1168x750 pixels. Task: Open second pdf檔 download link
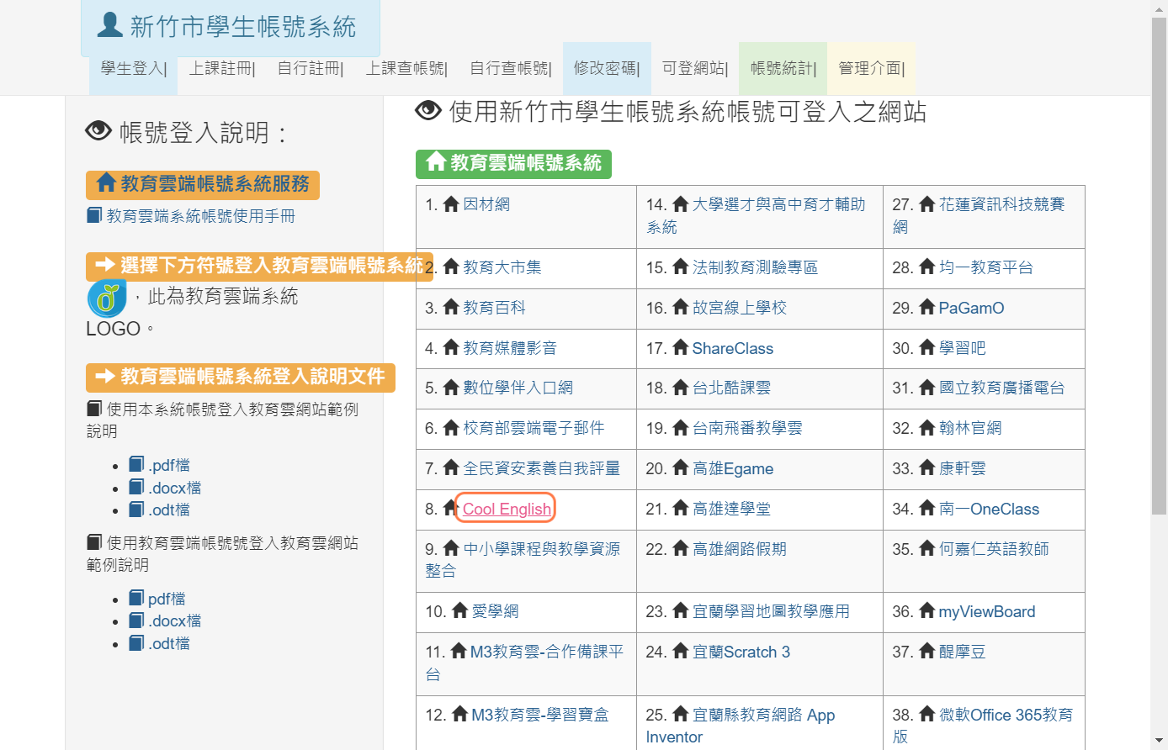point(167,599)
